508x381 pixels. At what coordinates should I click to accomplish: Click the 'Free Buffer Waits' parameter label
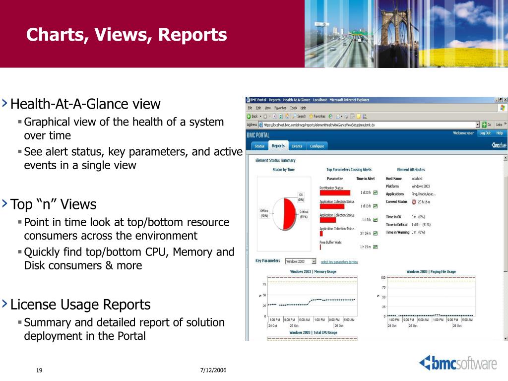330,242
